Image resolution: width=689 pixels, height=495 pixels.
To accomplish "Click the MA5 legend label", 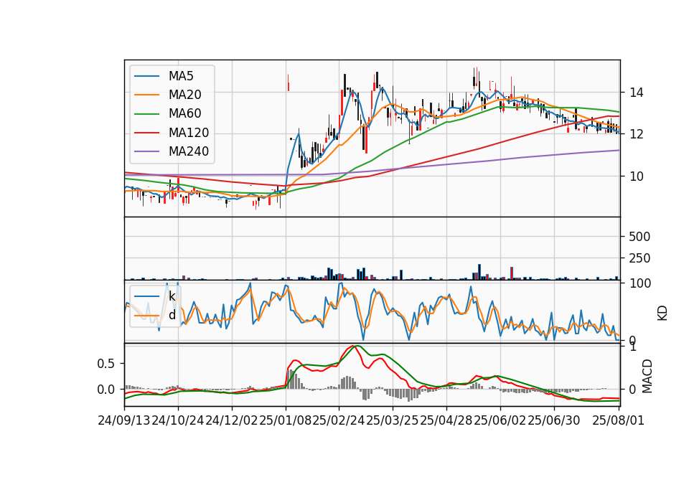I will [181, 76].
